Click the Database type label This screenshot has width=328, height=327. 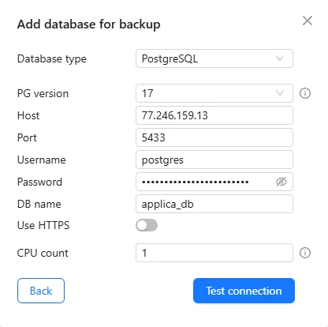52,59
